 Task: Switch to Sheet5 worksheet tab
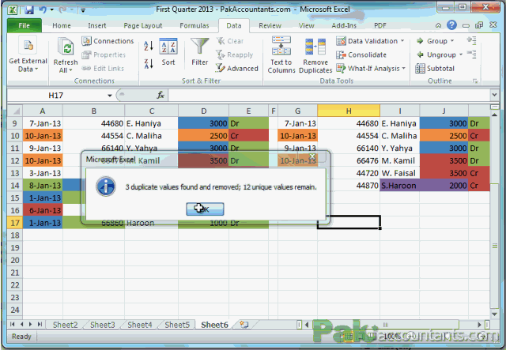point(177,325)
